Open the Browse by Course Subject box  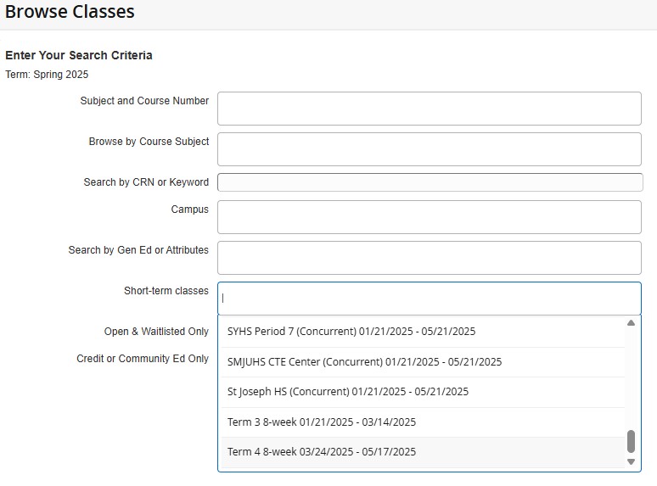(429, 149)
